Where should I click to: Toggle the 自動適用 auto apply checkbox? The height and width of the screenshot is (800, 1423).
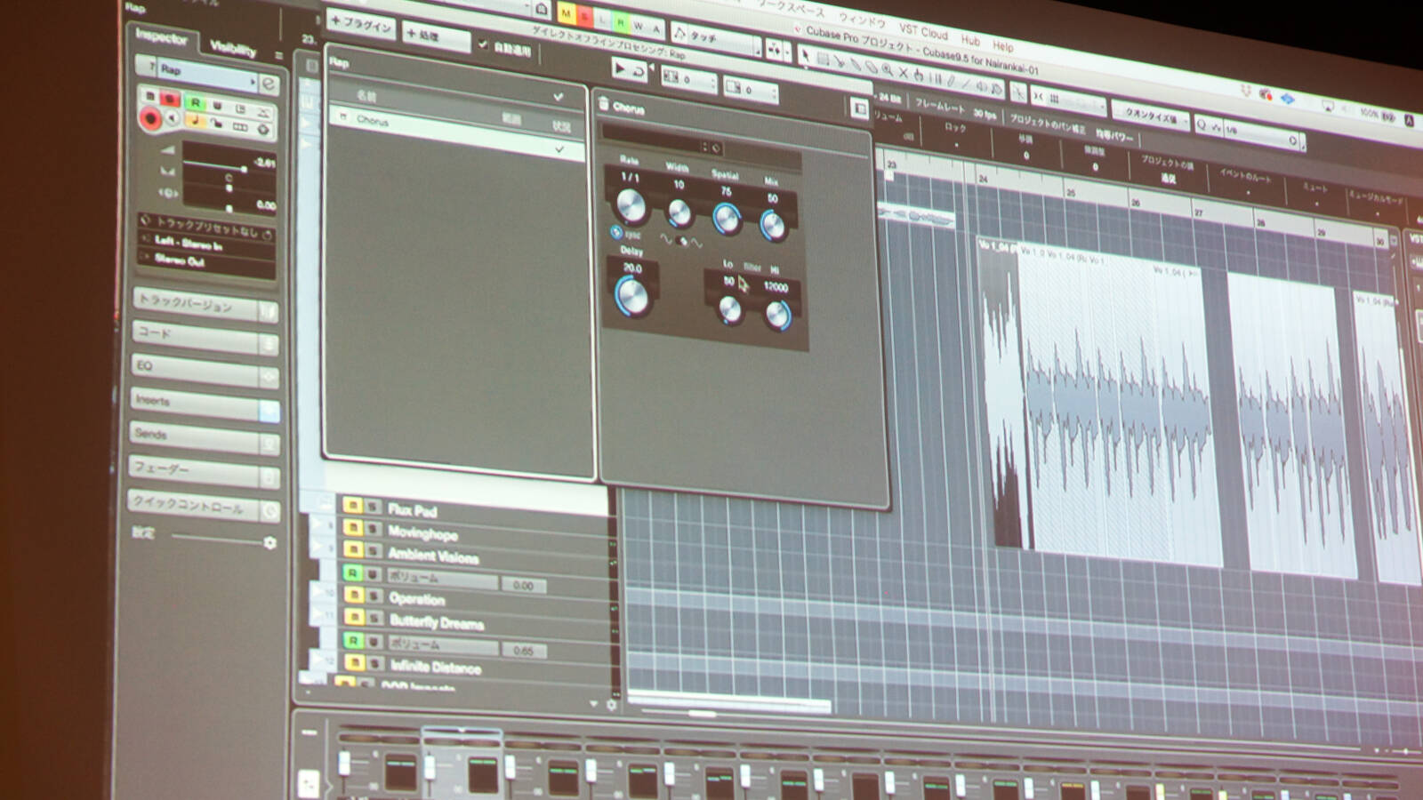483,44
